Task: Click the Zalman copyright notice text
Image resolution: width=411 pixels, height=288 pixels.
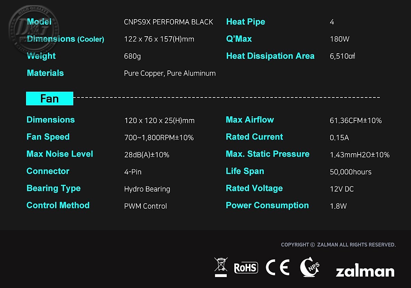Action: (338, 245)
